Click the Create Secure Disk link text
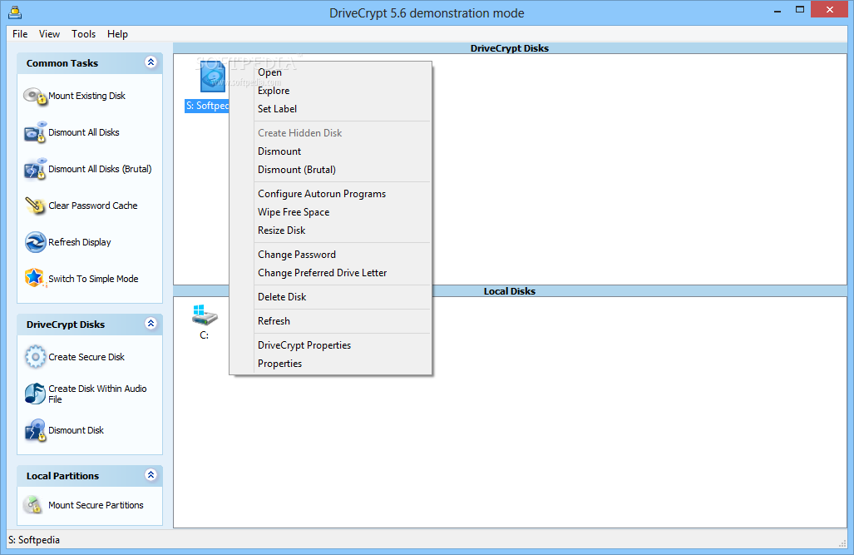854x555 pixels. [86, 357]
